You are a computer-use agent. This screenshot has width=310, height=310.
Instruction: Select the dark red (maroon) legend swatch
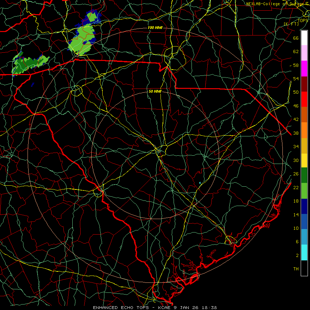pos(304,84)
